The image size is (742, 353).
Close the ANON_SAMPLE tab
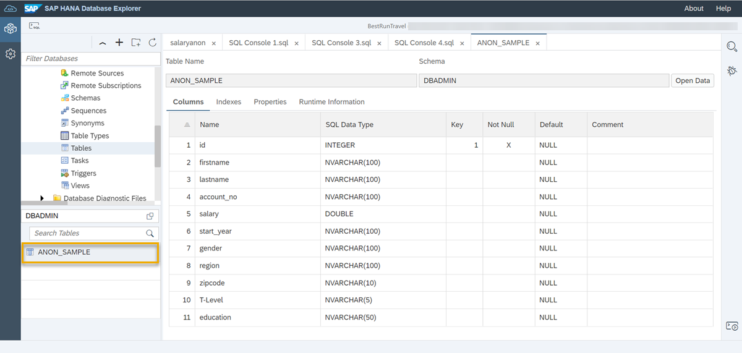click(x=538, y=43)
